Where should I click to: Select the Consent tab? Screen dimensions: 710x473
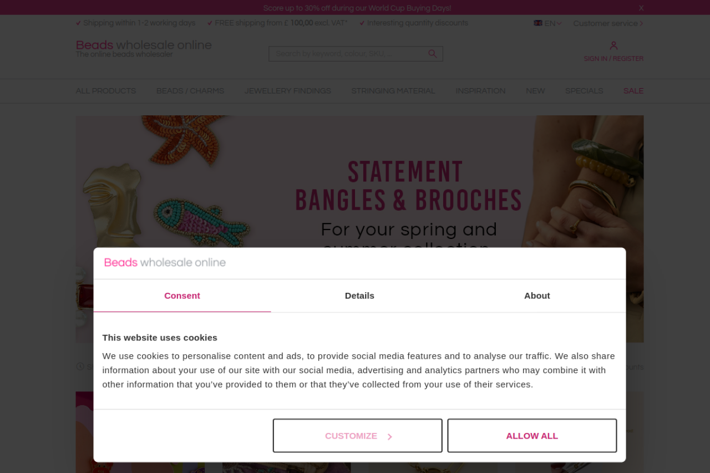[x=182, y=296]
